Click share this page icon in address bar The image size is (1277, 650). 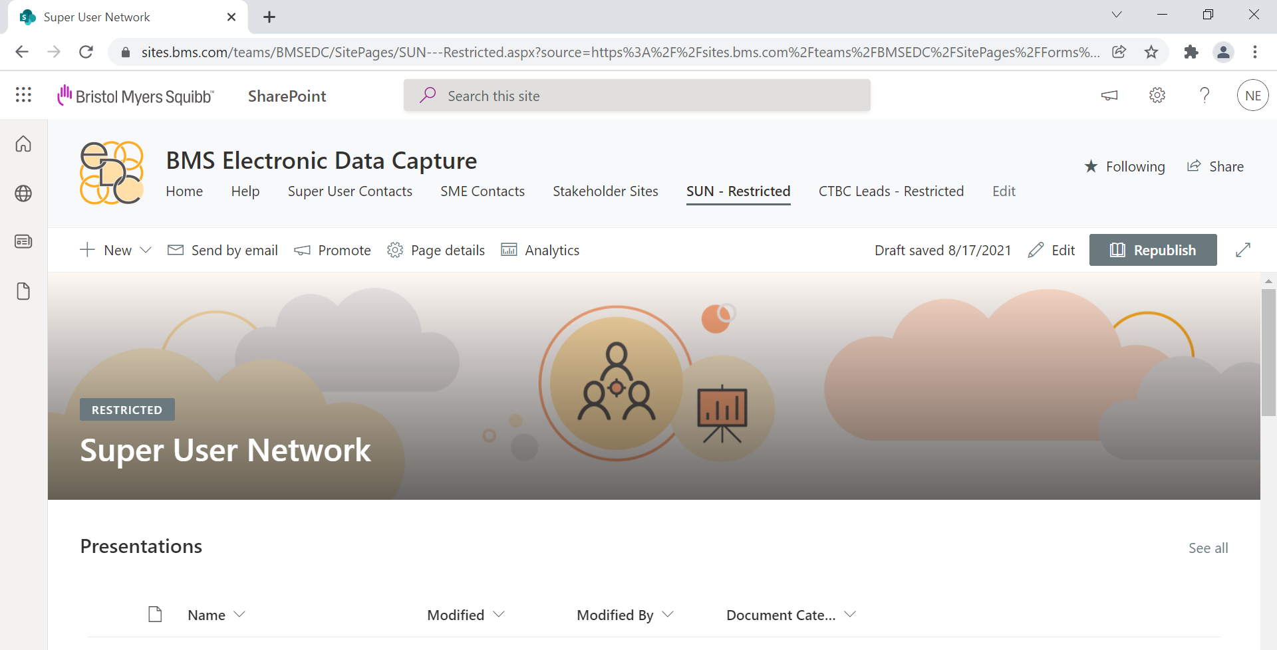[x=1119, y=52]
